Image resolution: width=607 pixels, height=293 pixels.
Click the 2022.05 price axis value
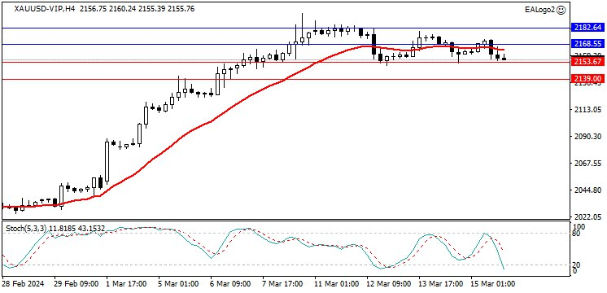tap(587, 216)
